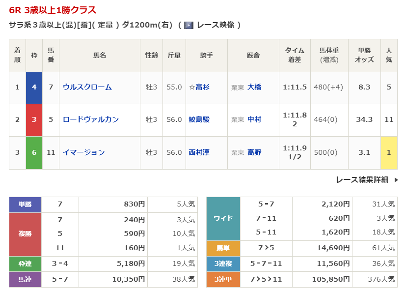Click the 6R 3歳以上1勝クラス race title
Image resolution: width=405 pixels, height=292 pixels.
tap(53, 10)
